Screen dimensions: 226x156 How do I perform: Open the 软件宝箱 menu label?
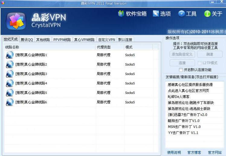pos(136,14)
